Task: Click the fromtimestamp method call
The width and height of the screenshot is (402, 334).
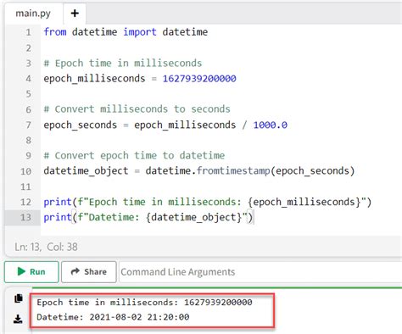Action: (x=233, y=171)
